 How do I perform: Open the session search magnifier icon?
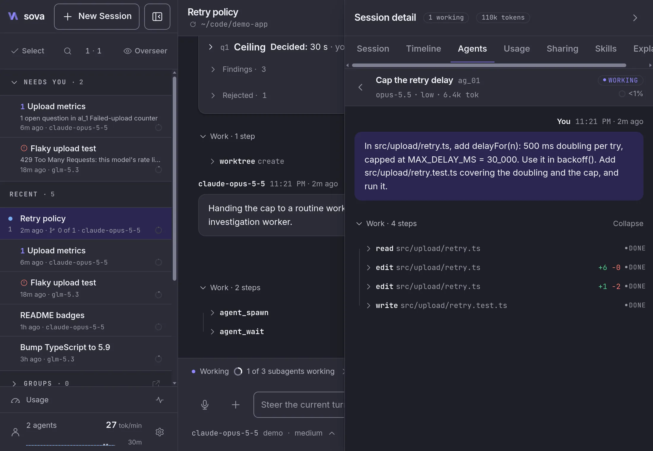67,51
